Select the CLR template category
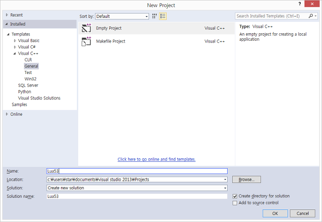Viewport: 322px width, 222px height. (28, 60)
